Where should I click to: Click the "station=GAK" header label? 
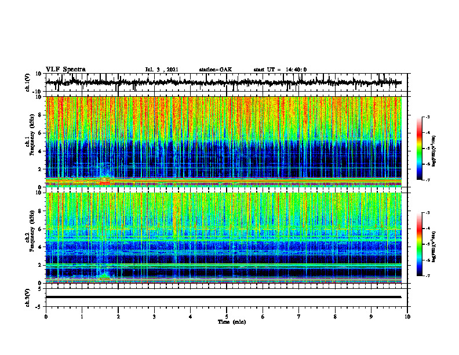coord(216,70)
